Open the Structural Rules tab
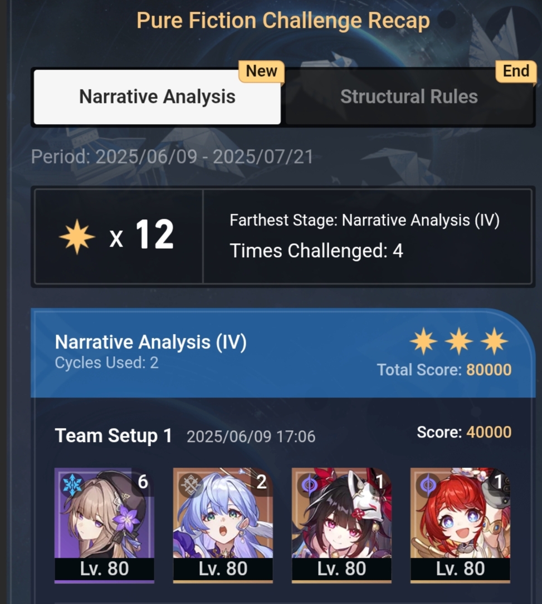The height and width of the screenshot is (604, 542). click(409, 97)
